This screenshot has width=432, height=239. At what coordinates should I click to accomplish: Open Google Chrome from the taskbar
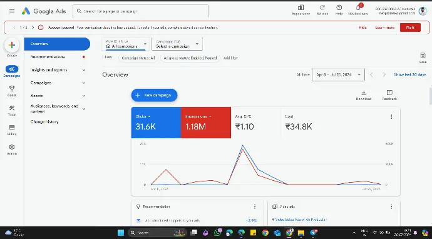pyautogui.click(x=265, y=233)
